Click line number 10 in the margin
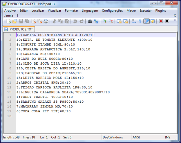This screenshot has width=181, height=143. click(9, 78)
